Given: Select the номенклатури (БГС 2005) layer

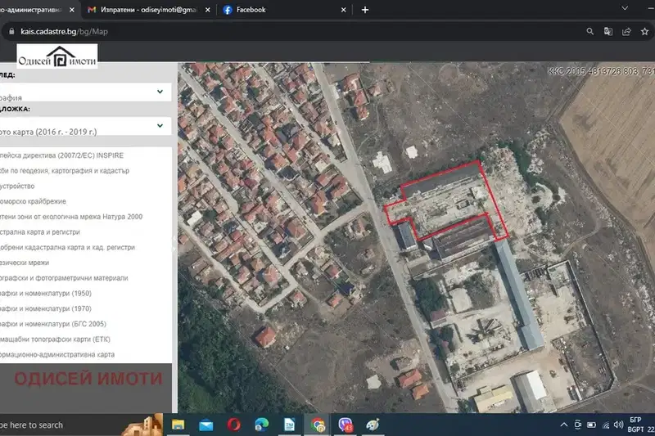Looking at the screenshot, I should tap(53, 324).
